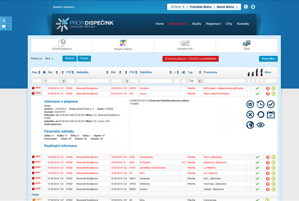
Task: Delete row 4850 with red X icon
Action: [267, 88]
